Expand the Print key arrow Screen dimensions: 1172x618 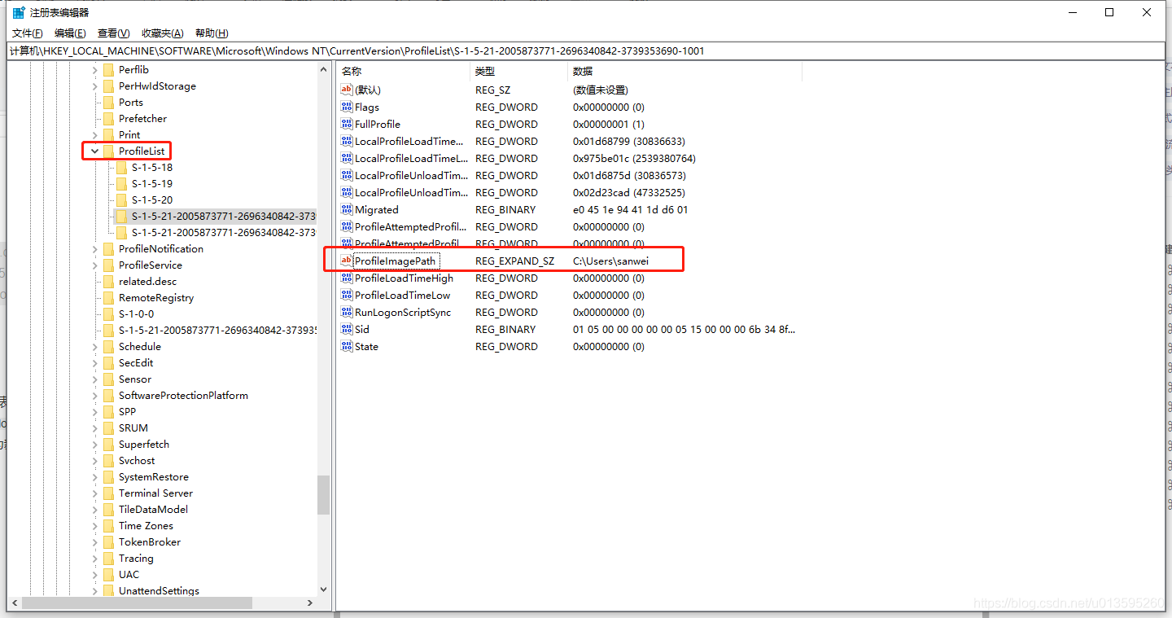[x=95, y=134]
